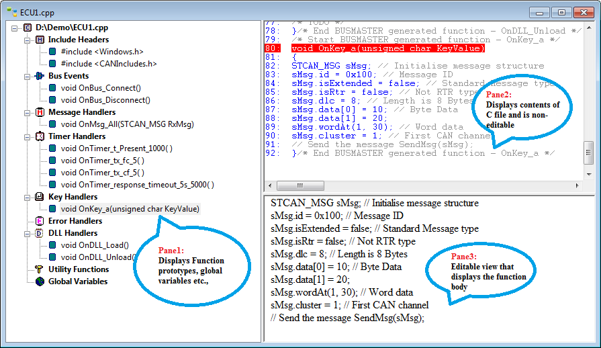Select void OnBus_Disconnect() function

tap(105, 100)
